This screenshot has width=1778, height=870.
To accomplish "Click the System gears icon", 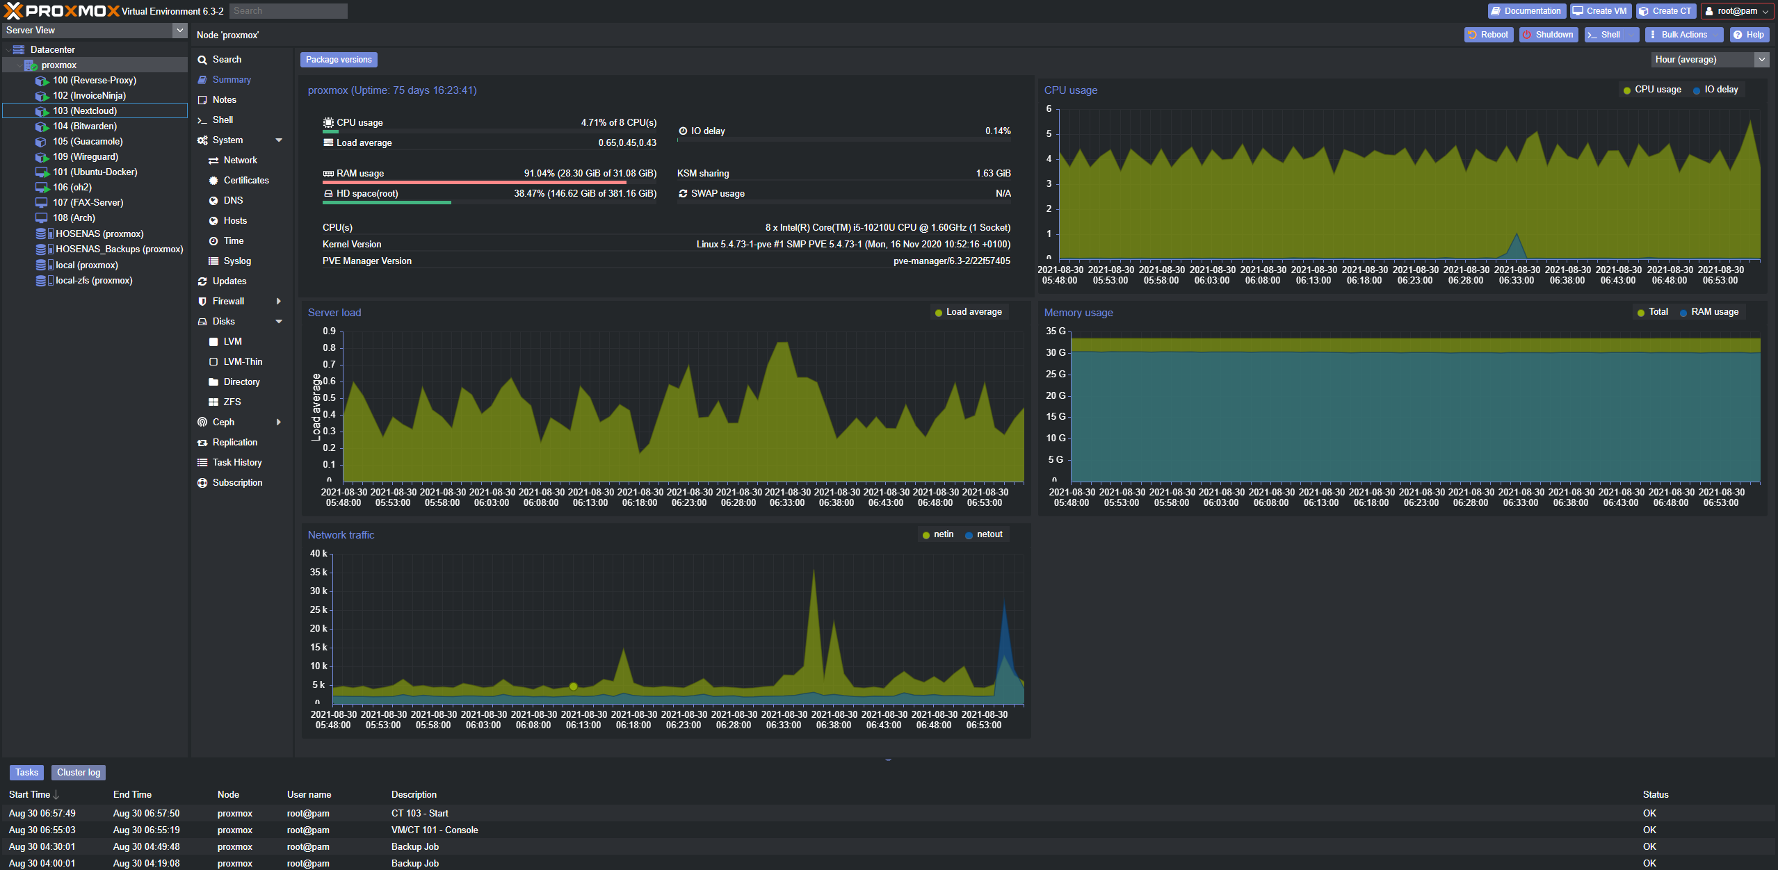I will (x=202, y=140).
